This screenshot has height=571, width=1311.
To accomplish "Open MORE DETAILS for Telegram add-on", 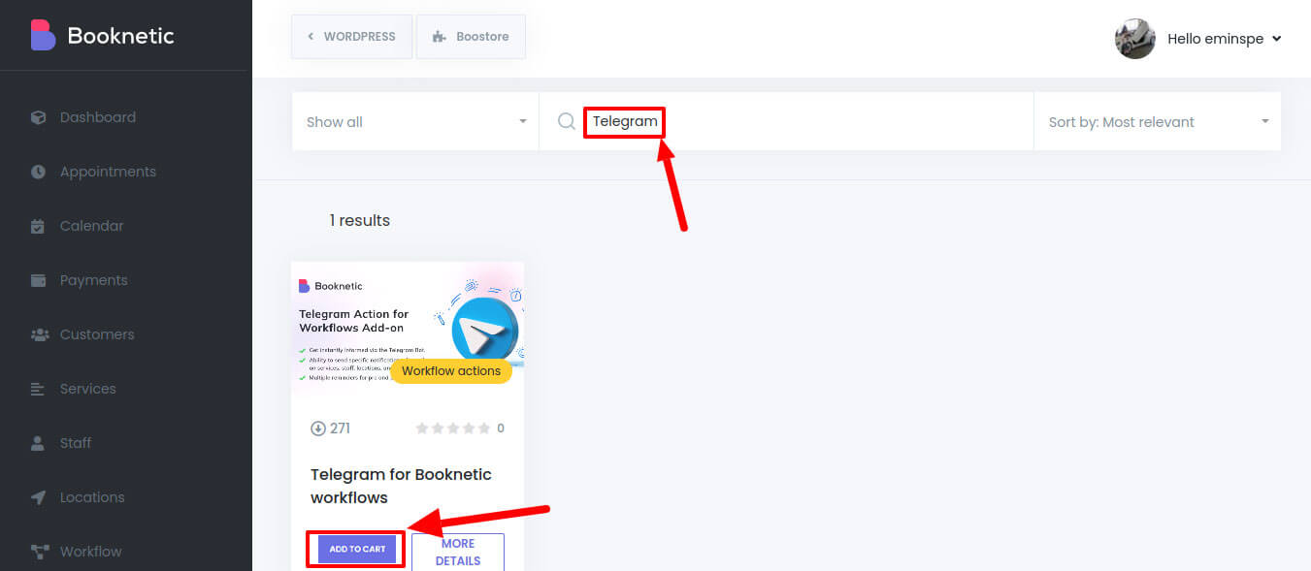I will 458,552.
